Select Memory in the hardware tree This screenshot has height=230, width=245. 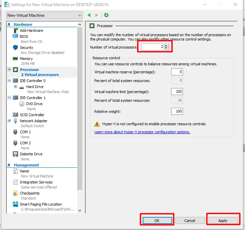click(26, 59)
